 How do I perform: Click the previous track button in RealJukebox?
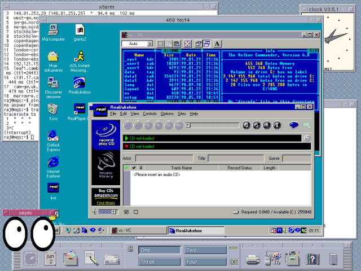(x=168, y=125)
